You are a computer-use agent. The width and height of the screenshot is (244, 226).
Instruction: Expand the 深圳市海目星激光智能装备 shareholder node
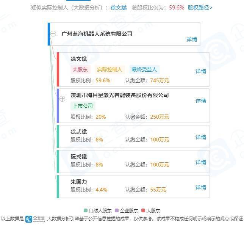(63, 99)
